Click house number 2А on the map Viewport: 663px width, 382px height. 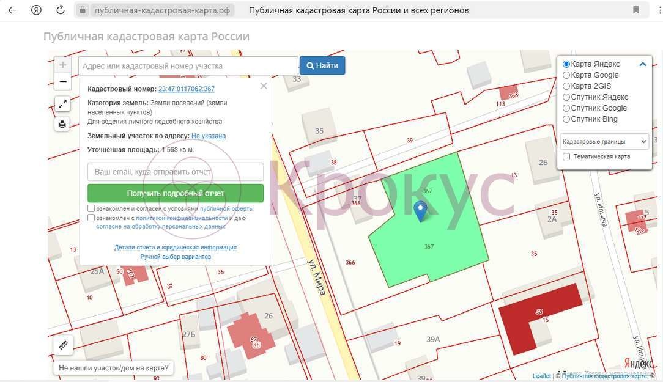[x=552, y=219]
